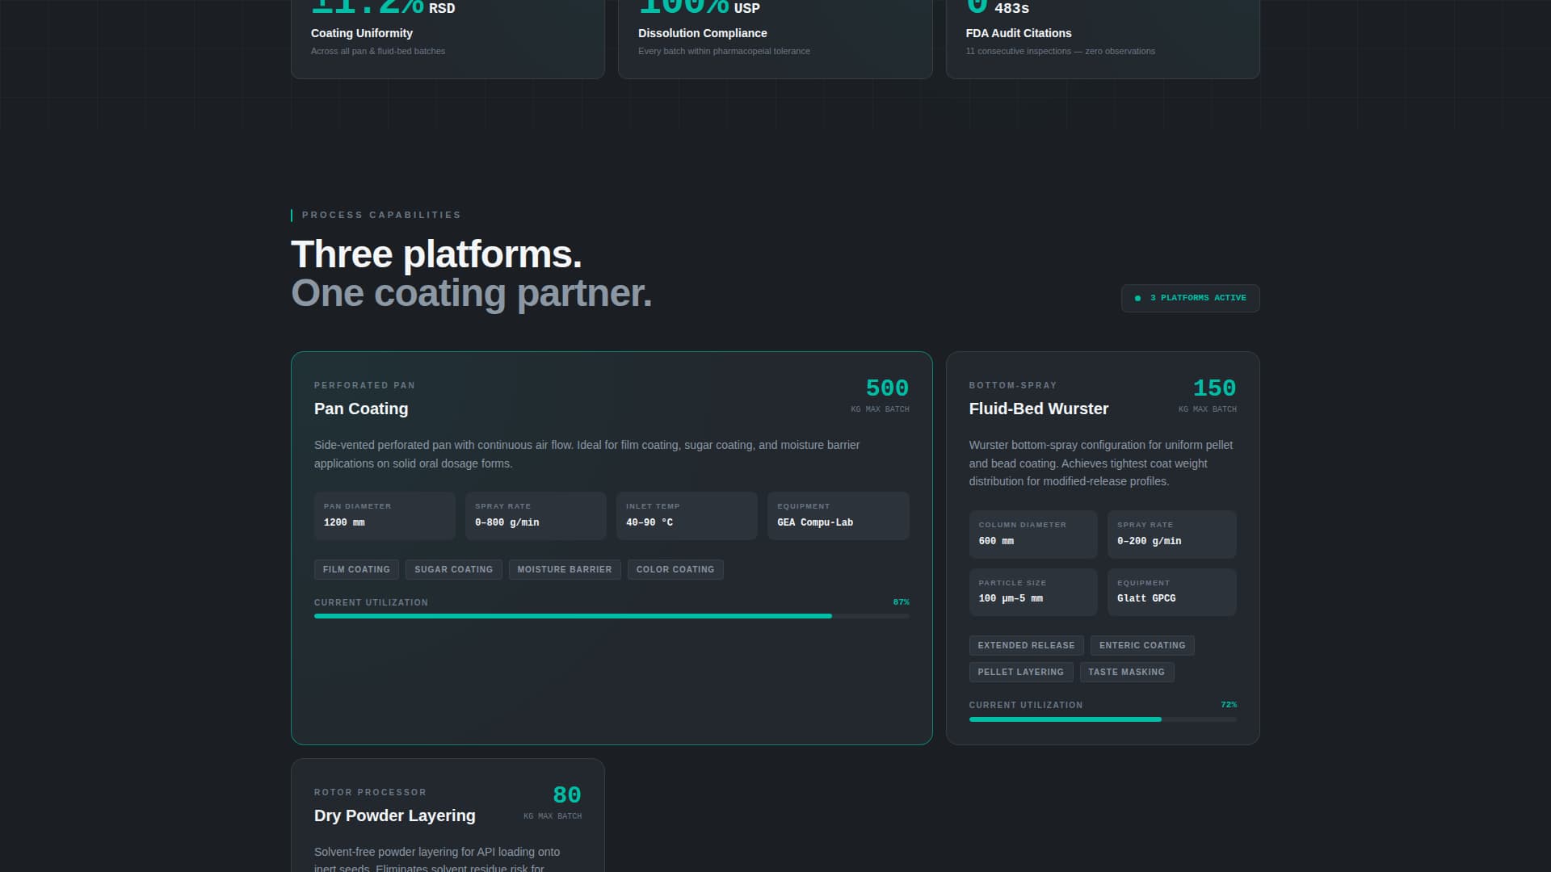Click the GEA Compu-Lab equipment spec tile
The image size is (1551, 872).
pyautogui.click(x=838, y=516)
